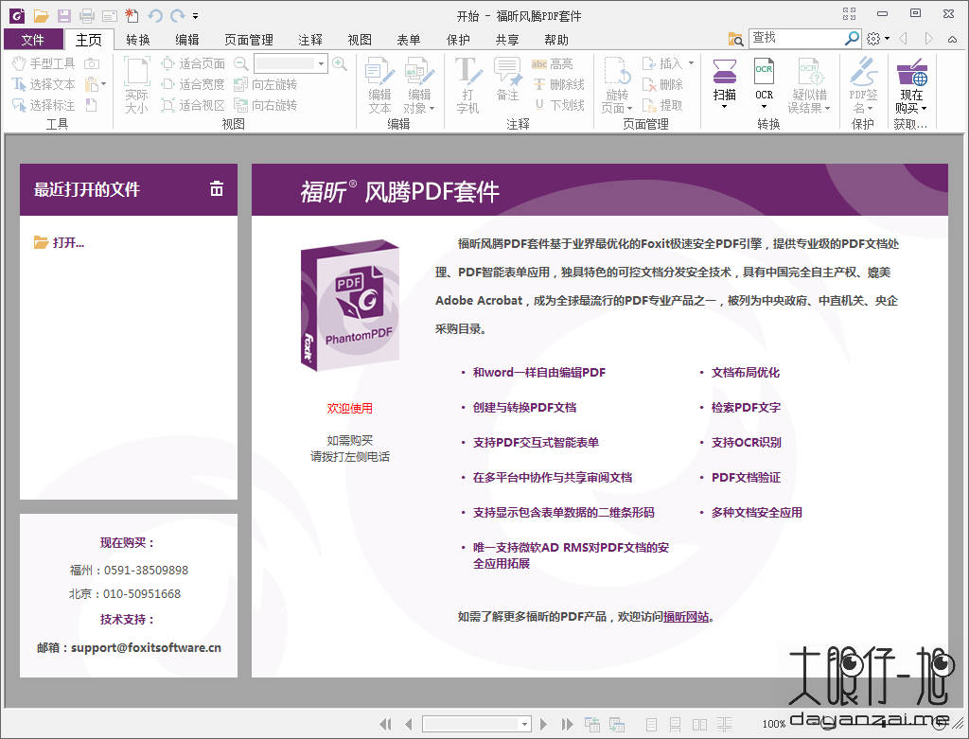The width and height of the screenshot is (969, 739).
Task: Select the 高亮 highlight tool
Action: (553, 63)
